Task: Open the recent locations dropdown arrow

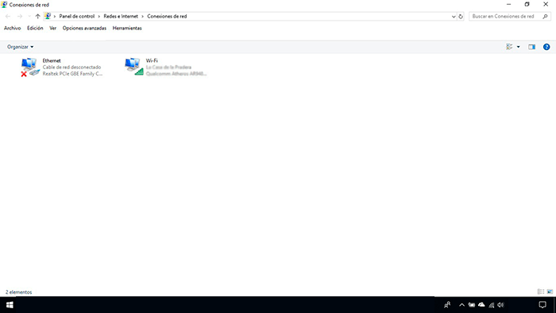Action: tap(29, 17)
